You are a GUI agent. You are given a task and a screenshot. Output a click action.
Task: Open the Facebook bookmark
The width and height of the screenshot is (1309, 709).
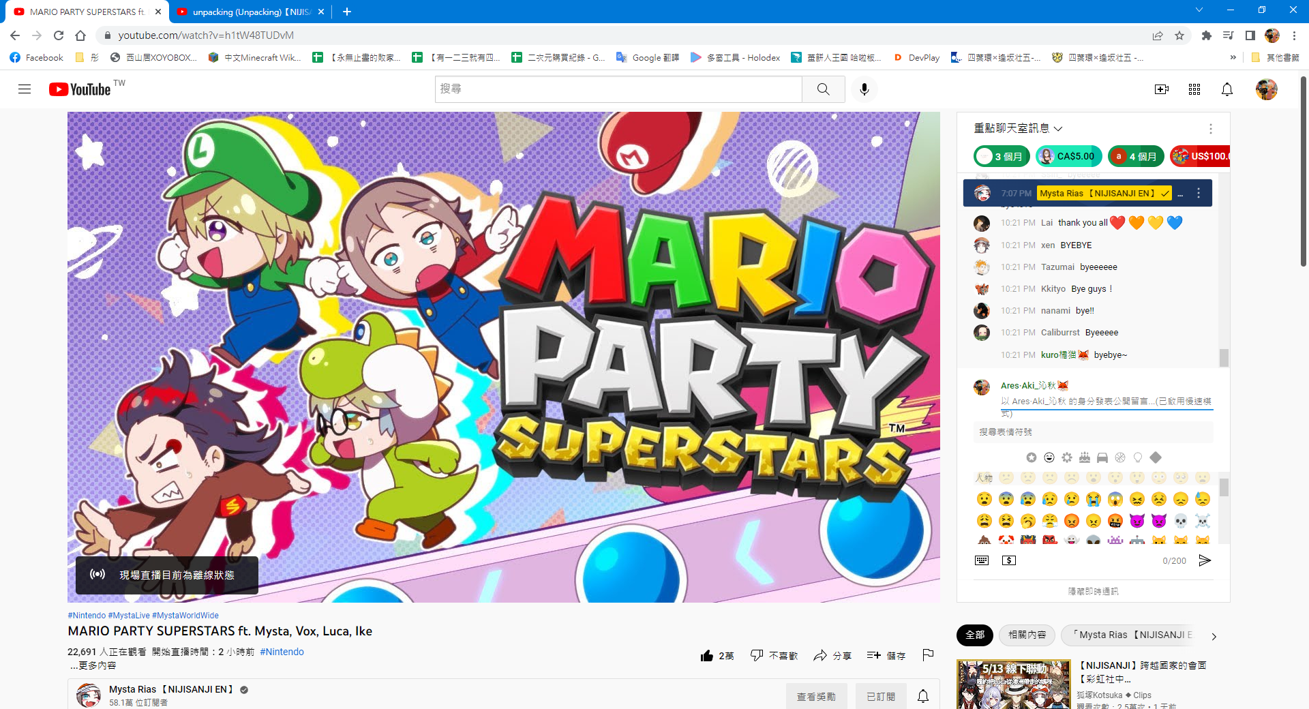click(37, 58)
